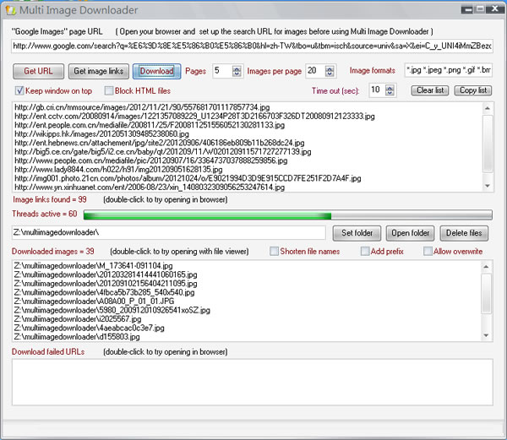The width and height of the screenshot is (507, 440).
Task: Enable Block HTML files checkbox
Action: pos(109,90)
